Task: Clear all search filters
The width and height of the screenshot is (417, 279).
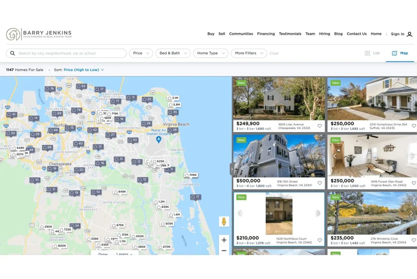Action: pos(274,53)
